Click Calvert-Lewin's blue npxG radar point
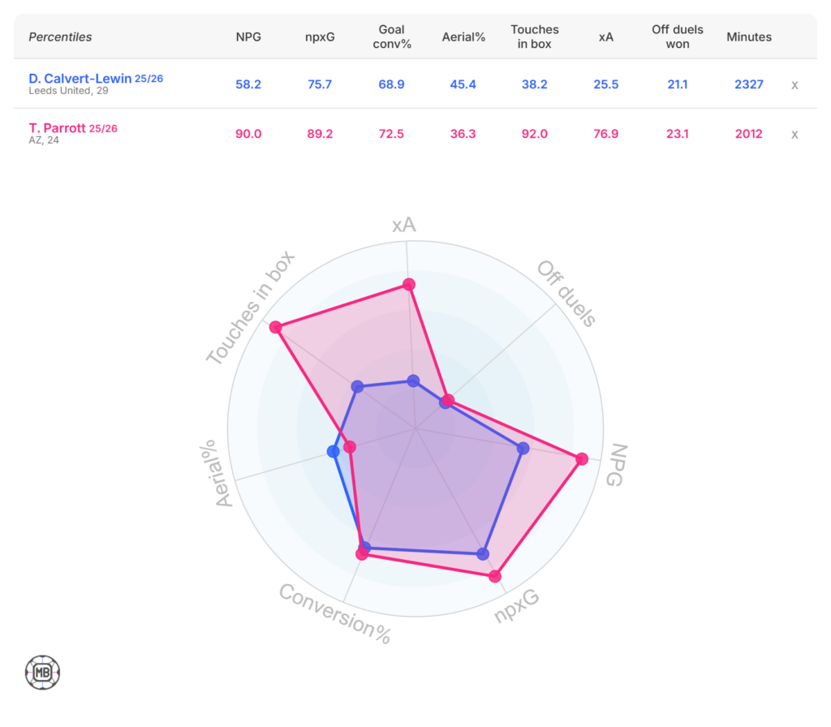This screenshot has width=831, height=727. click(x=483, y=554)
